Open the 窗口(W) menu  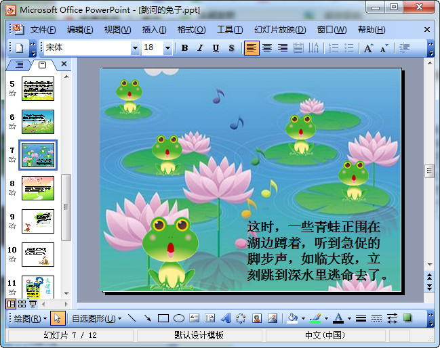point(332,30)
